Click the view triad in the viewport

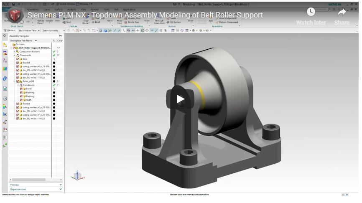78,176
